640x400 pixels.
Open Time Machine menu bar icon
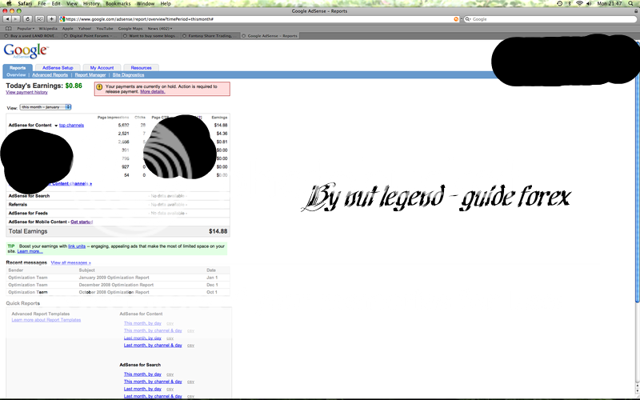pos(559,3)
